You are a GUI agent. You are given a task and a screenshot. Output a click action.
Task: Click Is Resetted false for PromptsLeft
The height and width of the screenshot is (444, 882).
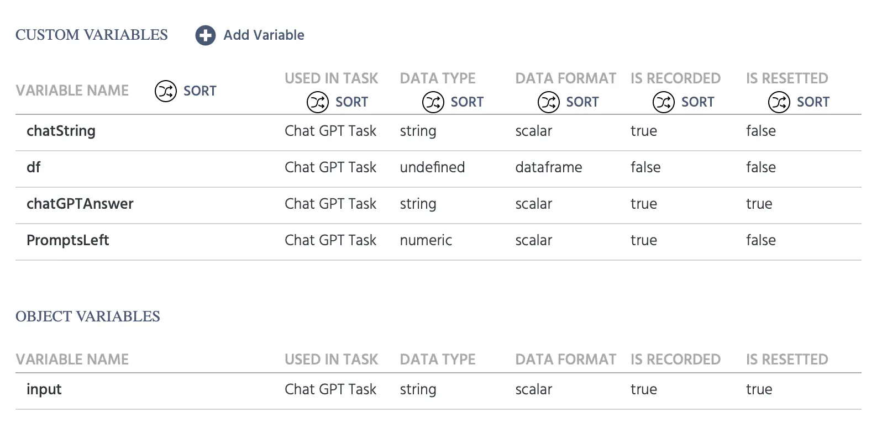point(761,240)
